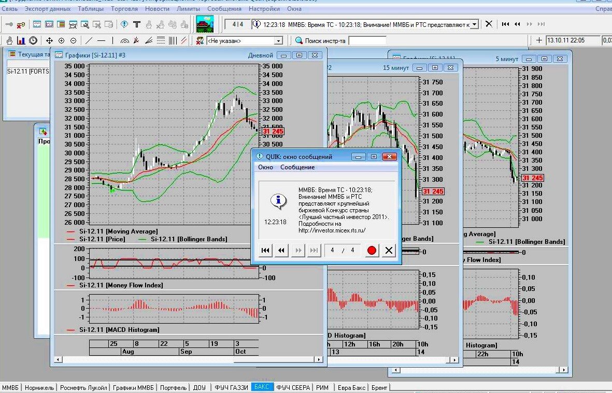Click the daily chart scrollbar right arrow

[319, 359]
